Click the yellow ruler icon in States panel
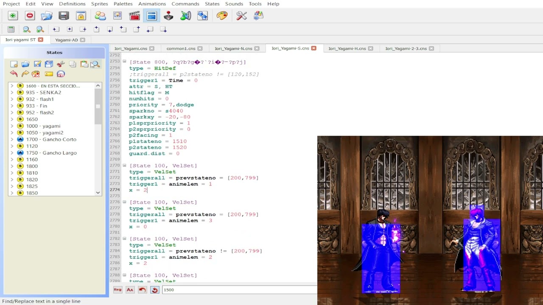Image resolution: width=543 pixels, height=305 pixels. click(x=49, y=74)
